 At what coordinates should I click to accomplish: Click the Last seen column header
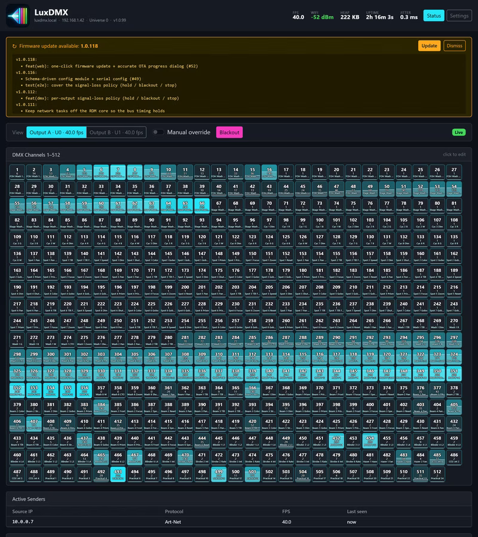(x=357, y=512)
